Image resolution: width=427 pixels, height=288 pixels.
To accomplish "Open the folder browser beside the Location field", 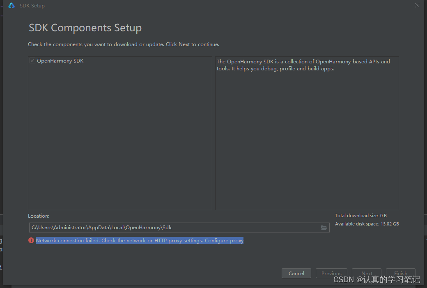I will [324, 227].
